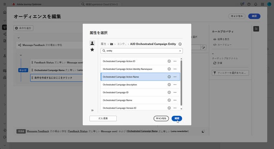The width and height of the screenshot is (274, 149).
Task: Select Orchestrated Campaign ID attribute
Action: click(140, 93)
